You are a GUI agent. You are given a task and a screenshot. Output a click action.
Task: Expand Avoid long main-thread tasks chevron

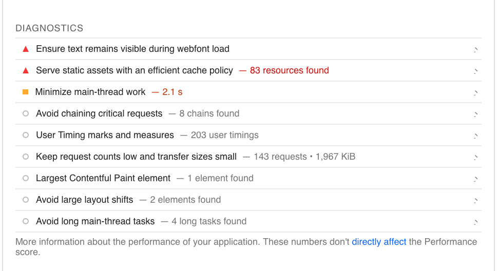(x=475, y=222)
